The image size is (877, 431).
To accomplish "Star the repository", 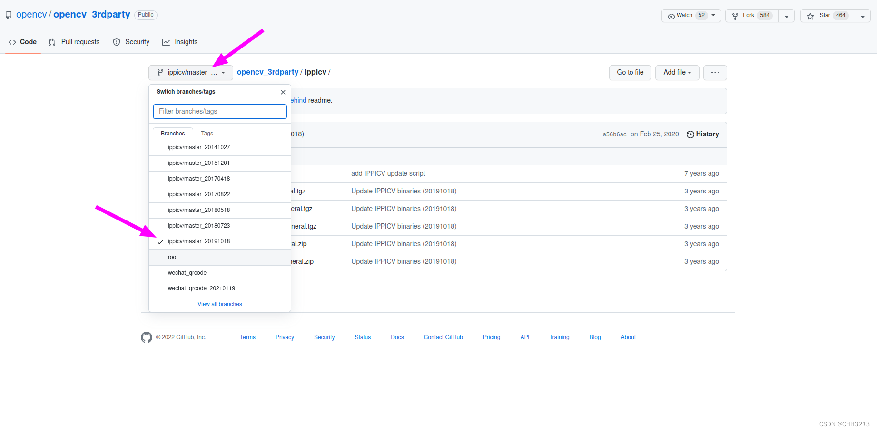I will (828, 16).
